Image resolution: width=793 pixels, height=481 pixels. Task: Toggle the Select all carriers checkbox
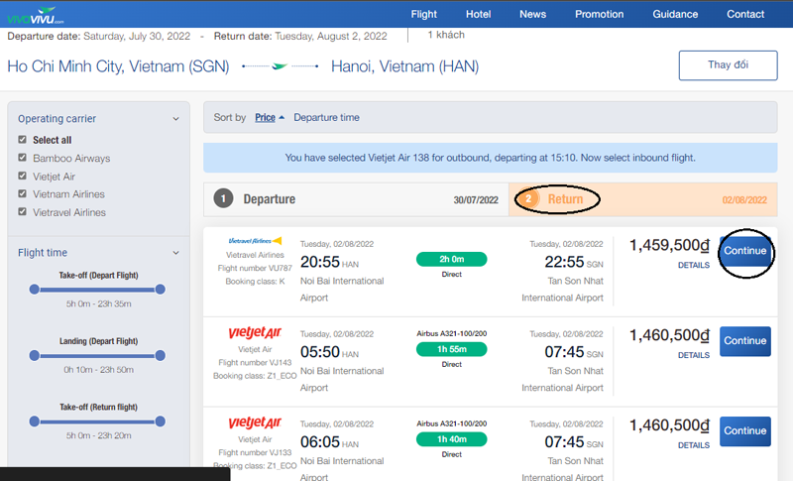(x=22, y=139)
